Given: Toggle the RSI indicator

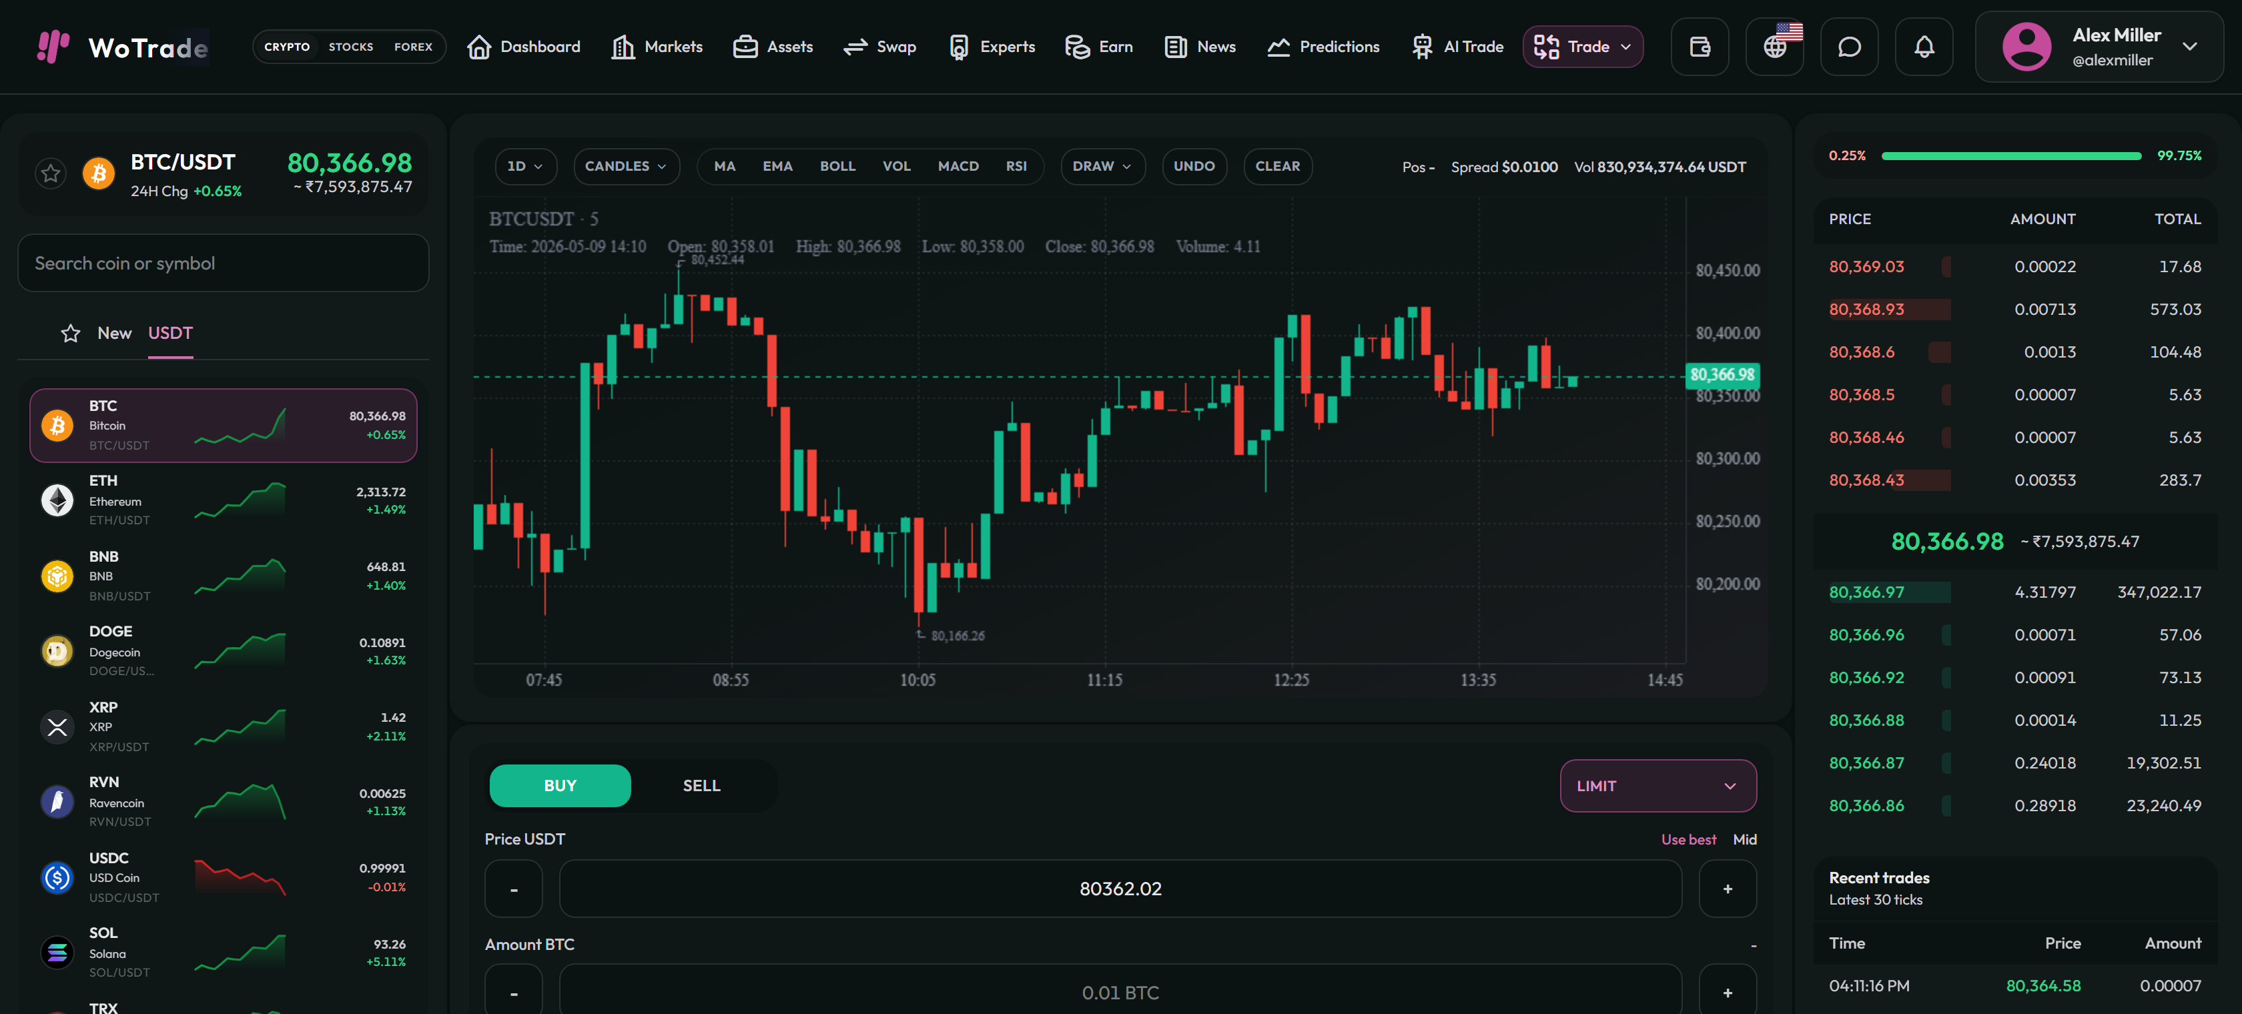Looking at the screenshot, I should click(1016, 166).
